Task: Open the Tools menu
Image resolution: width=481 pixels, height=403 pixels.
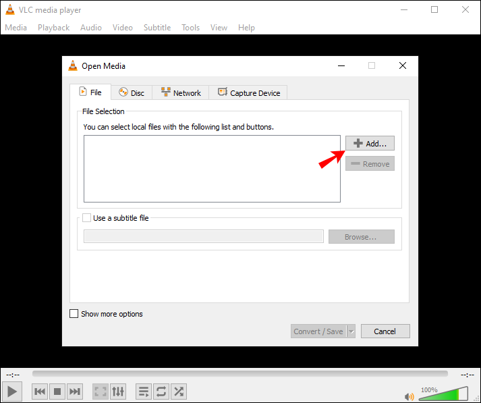Action: pyautogui.click(x=190, y=28)
